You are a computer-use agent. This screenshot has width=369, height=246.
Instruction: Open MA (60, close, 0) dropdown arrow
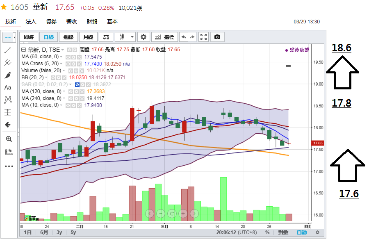coord(61,57)
